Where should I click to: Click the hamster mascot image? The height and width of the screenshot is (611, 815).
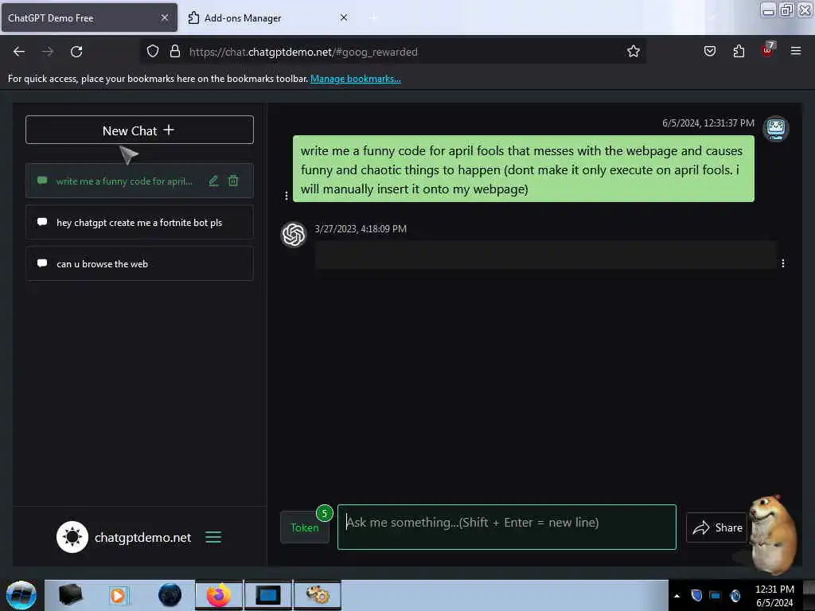(x=772, y=534)
